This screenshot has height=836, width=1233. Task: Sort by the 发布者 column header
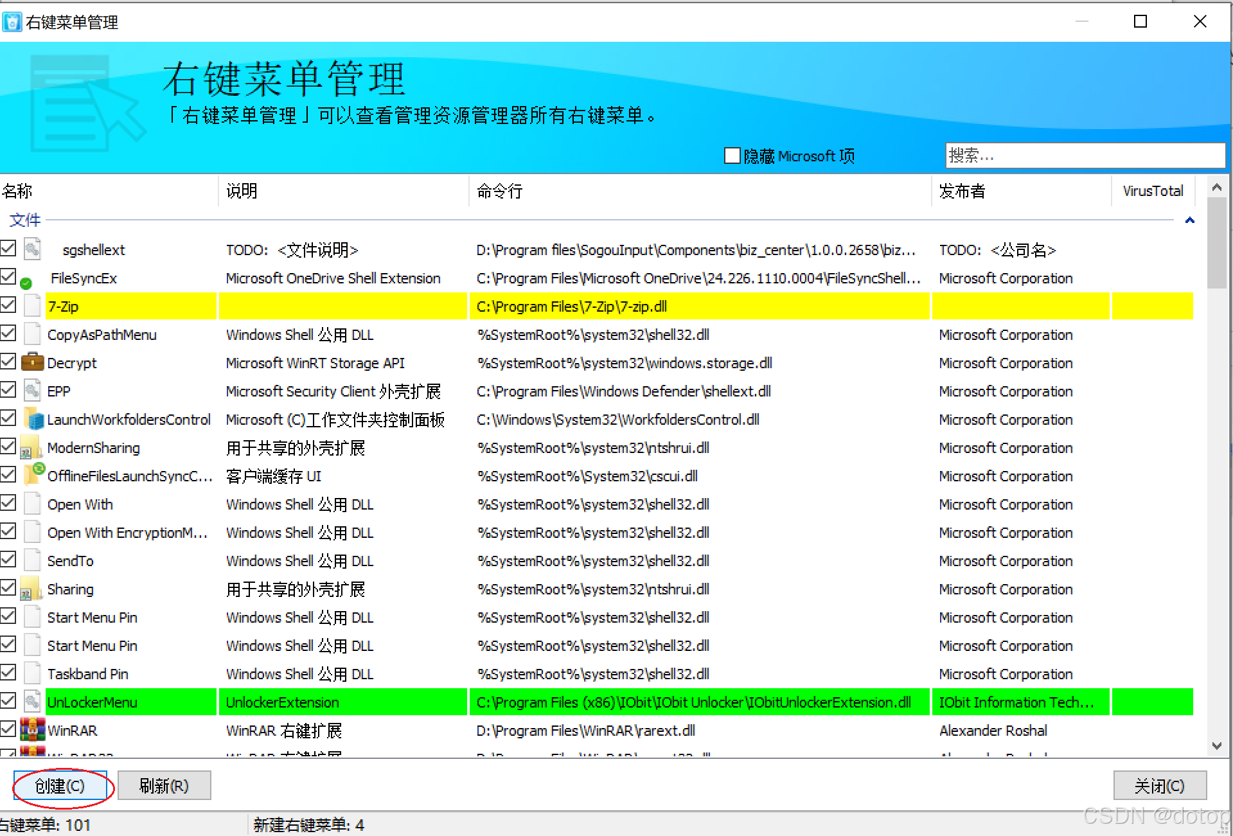(x=1021, y=191)
